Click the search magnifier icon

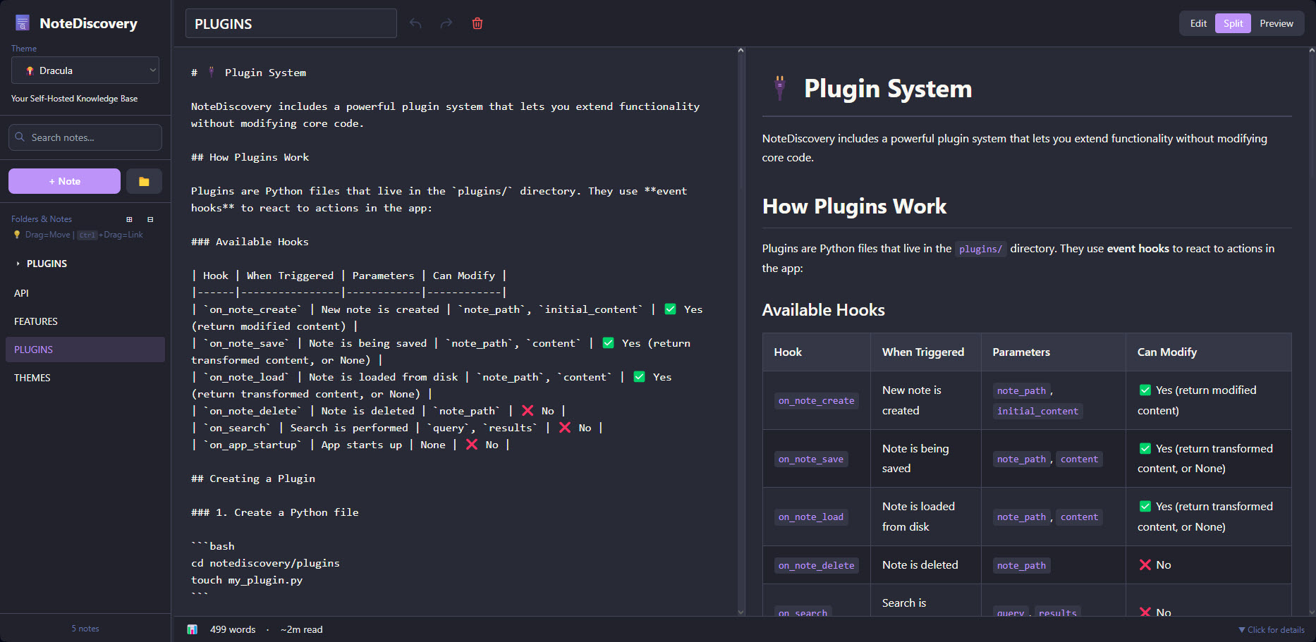click(20, 137)
